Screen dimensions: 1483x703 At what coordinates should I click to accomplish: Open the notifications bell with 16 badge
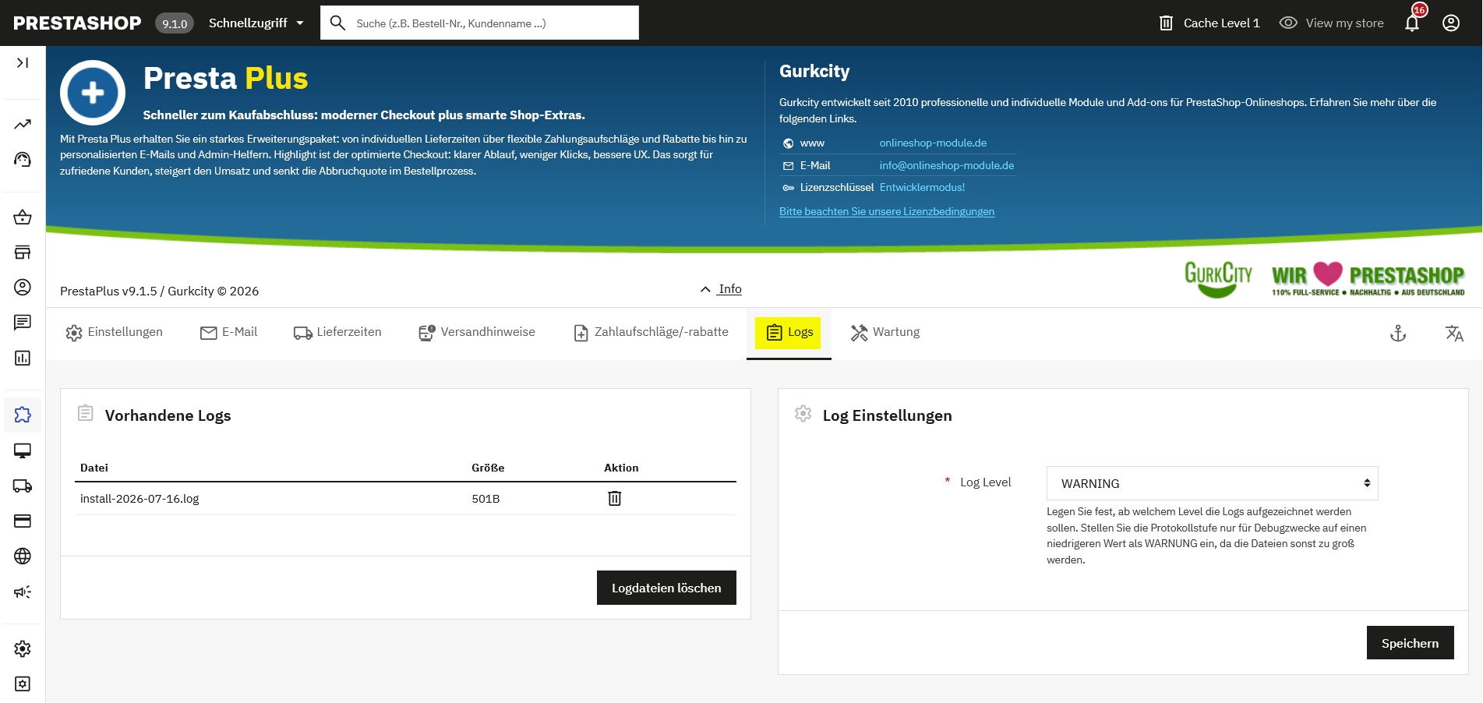click(x=1413, y=22)
